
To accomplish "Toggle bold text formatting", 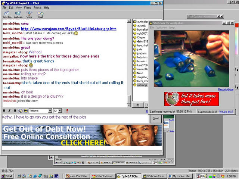I will [4, 111].
